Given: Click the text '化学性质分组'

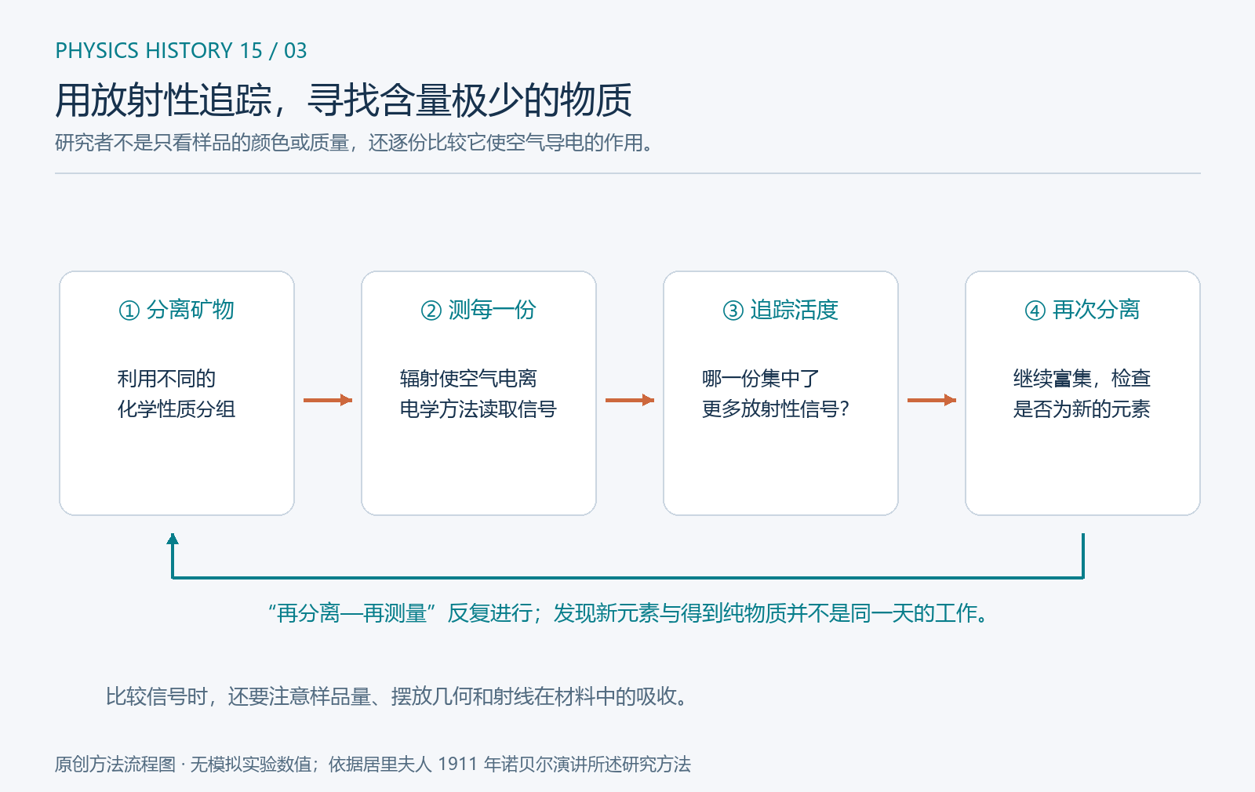Looking at the screenshot, I should point(176,409).
